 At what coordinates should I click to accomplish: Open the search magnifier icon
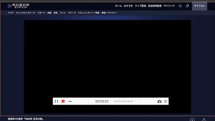tap(180, 6)
